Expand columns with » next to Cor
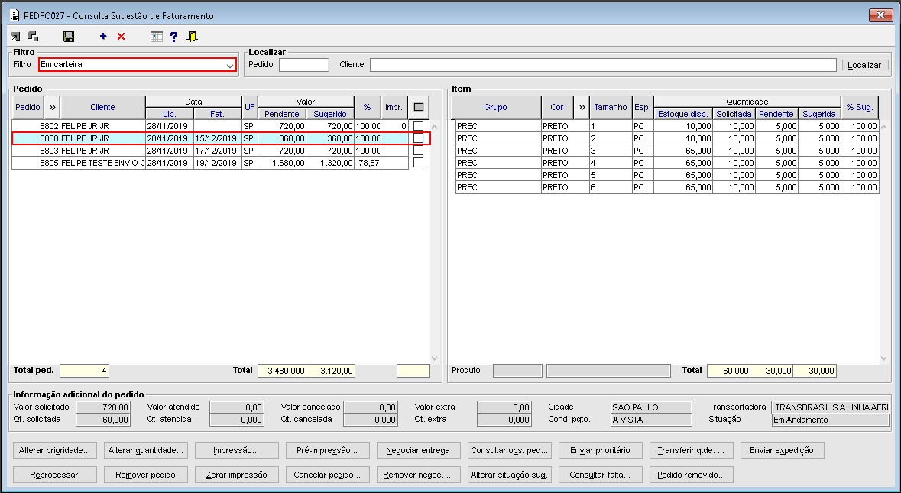901x493 pixels. pyautogui.click(x=582, y=107)
